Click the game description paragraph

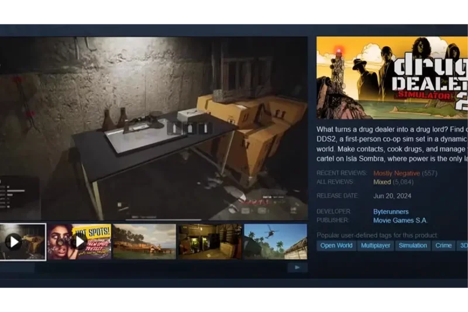click(392, 144)
